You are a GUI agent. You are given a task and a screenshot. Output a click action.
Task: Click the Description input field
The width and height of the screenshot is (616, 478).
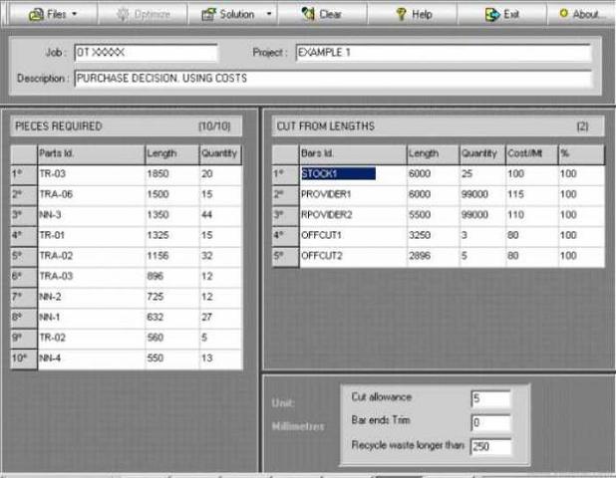[x=333, y=79]
